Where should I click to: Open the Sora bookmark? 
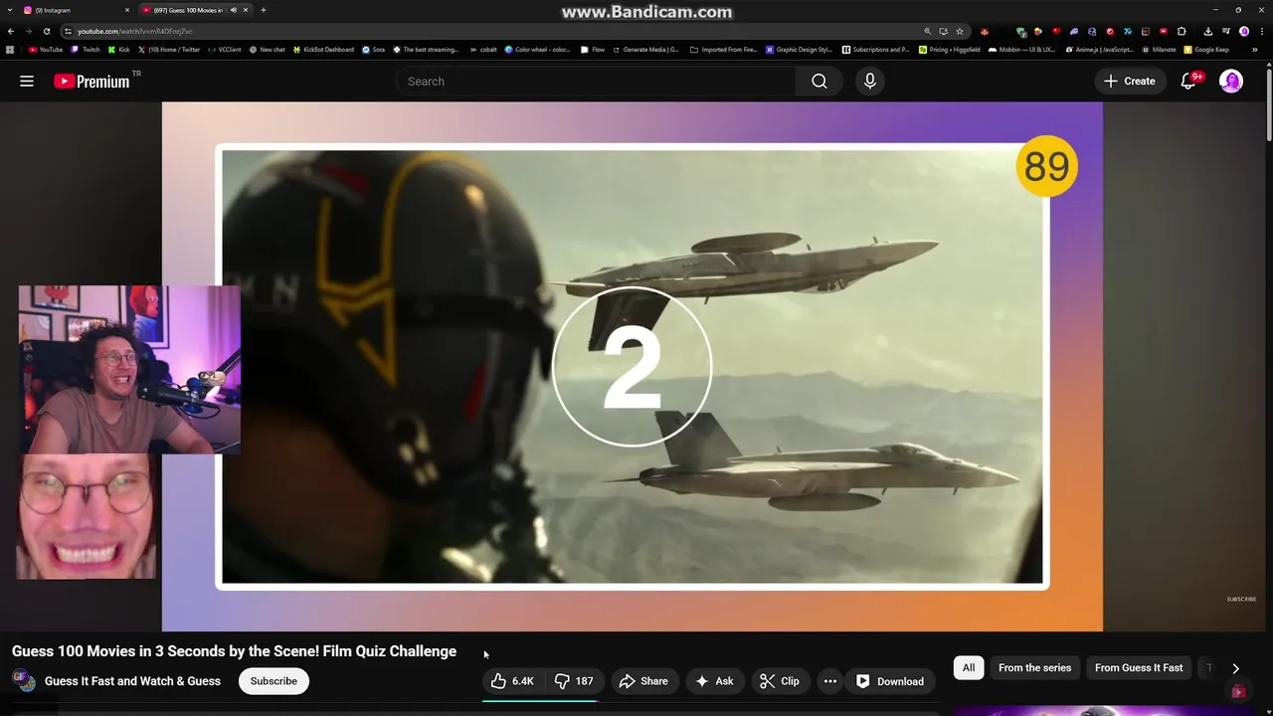374,50
